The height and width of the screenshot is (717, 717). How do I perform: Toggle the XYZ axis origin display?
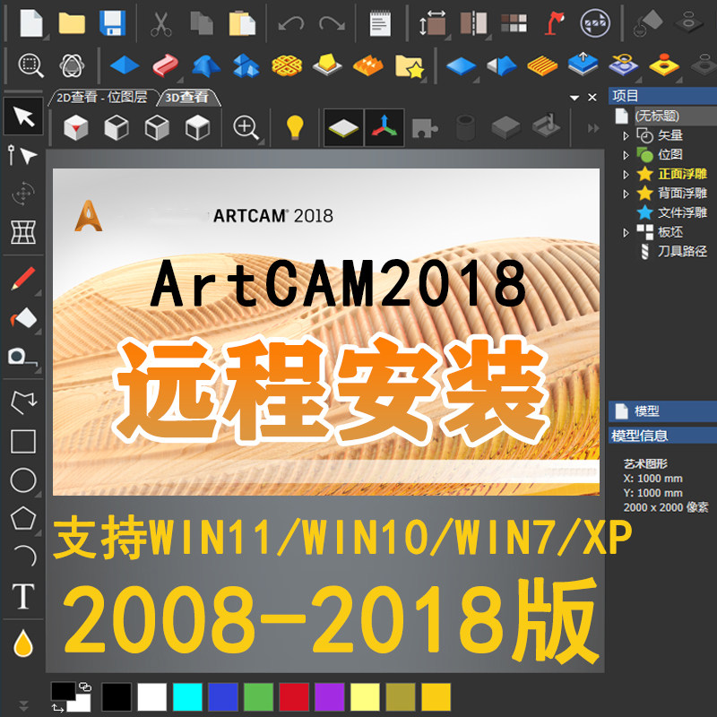point(384,127)
